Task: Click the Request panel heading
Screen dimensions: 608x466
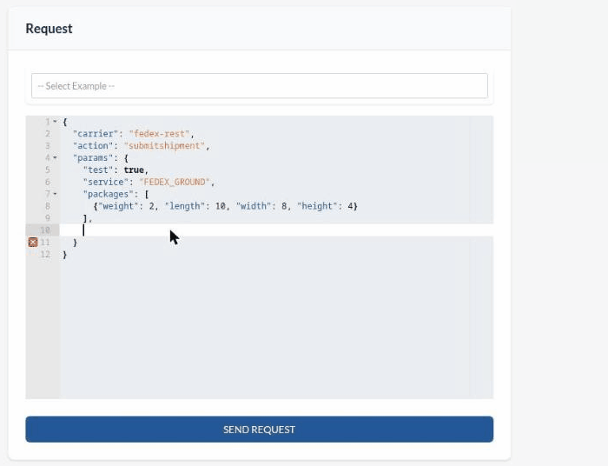Action: tap(49, 29)
